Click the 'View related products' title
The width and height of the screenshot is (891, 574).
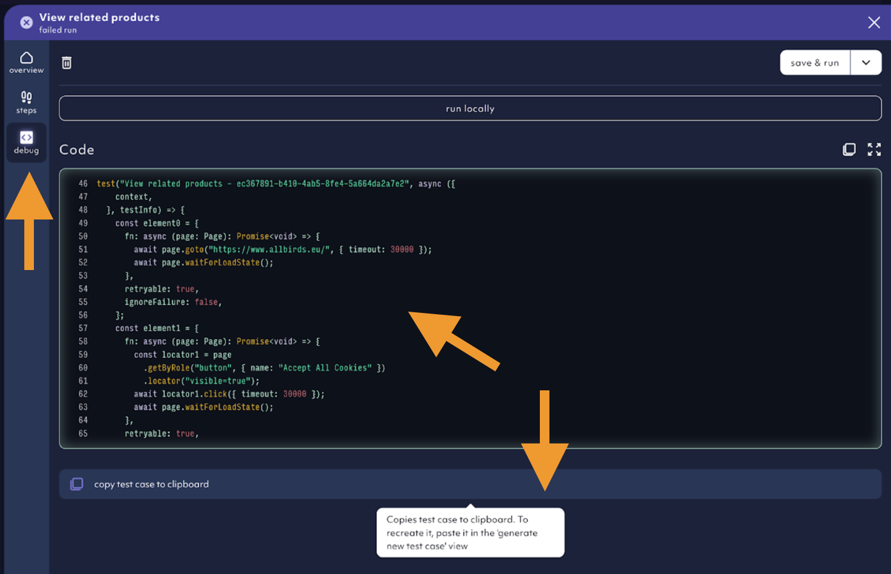click(x=99, y=17)
